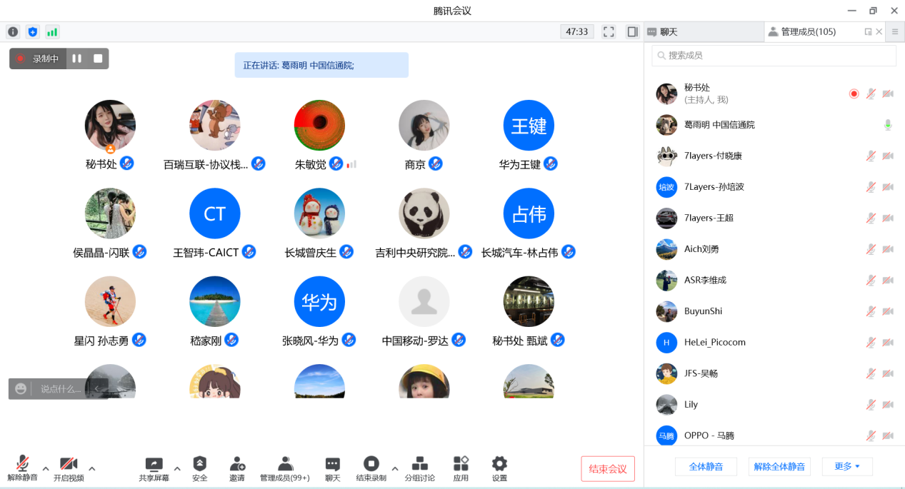Open the 应用 apps icon
Viewport: 905px width, 489px height.
click(x=461, y=468)
